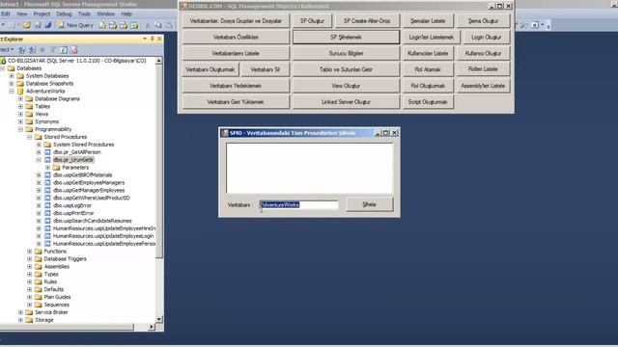Open the Project menu
The image size is (618, 347).
point(42,13)
